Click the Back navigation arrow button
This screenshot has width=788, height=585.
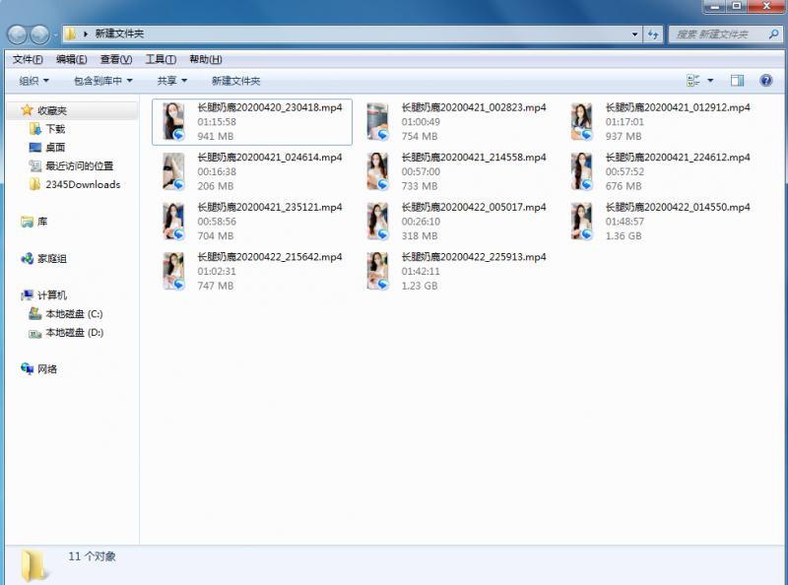pos(18,34)
